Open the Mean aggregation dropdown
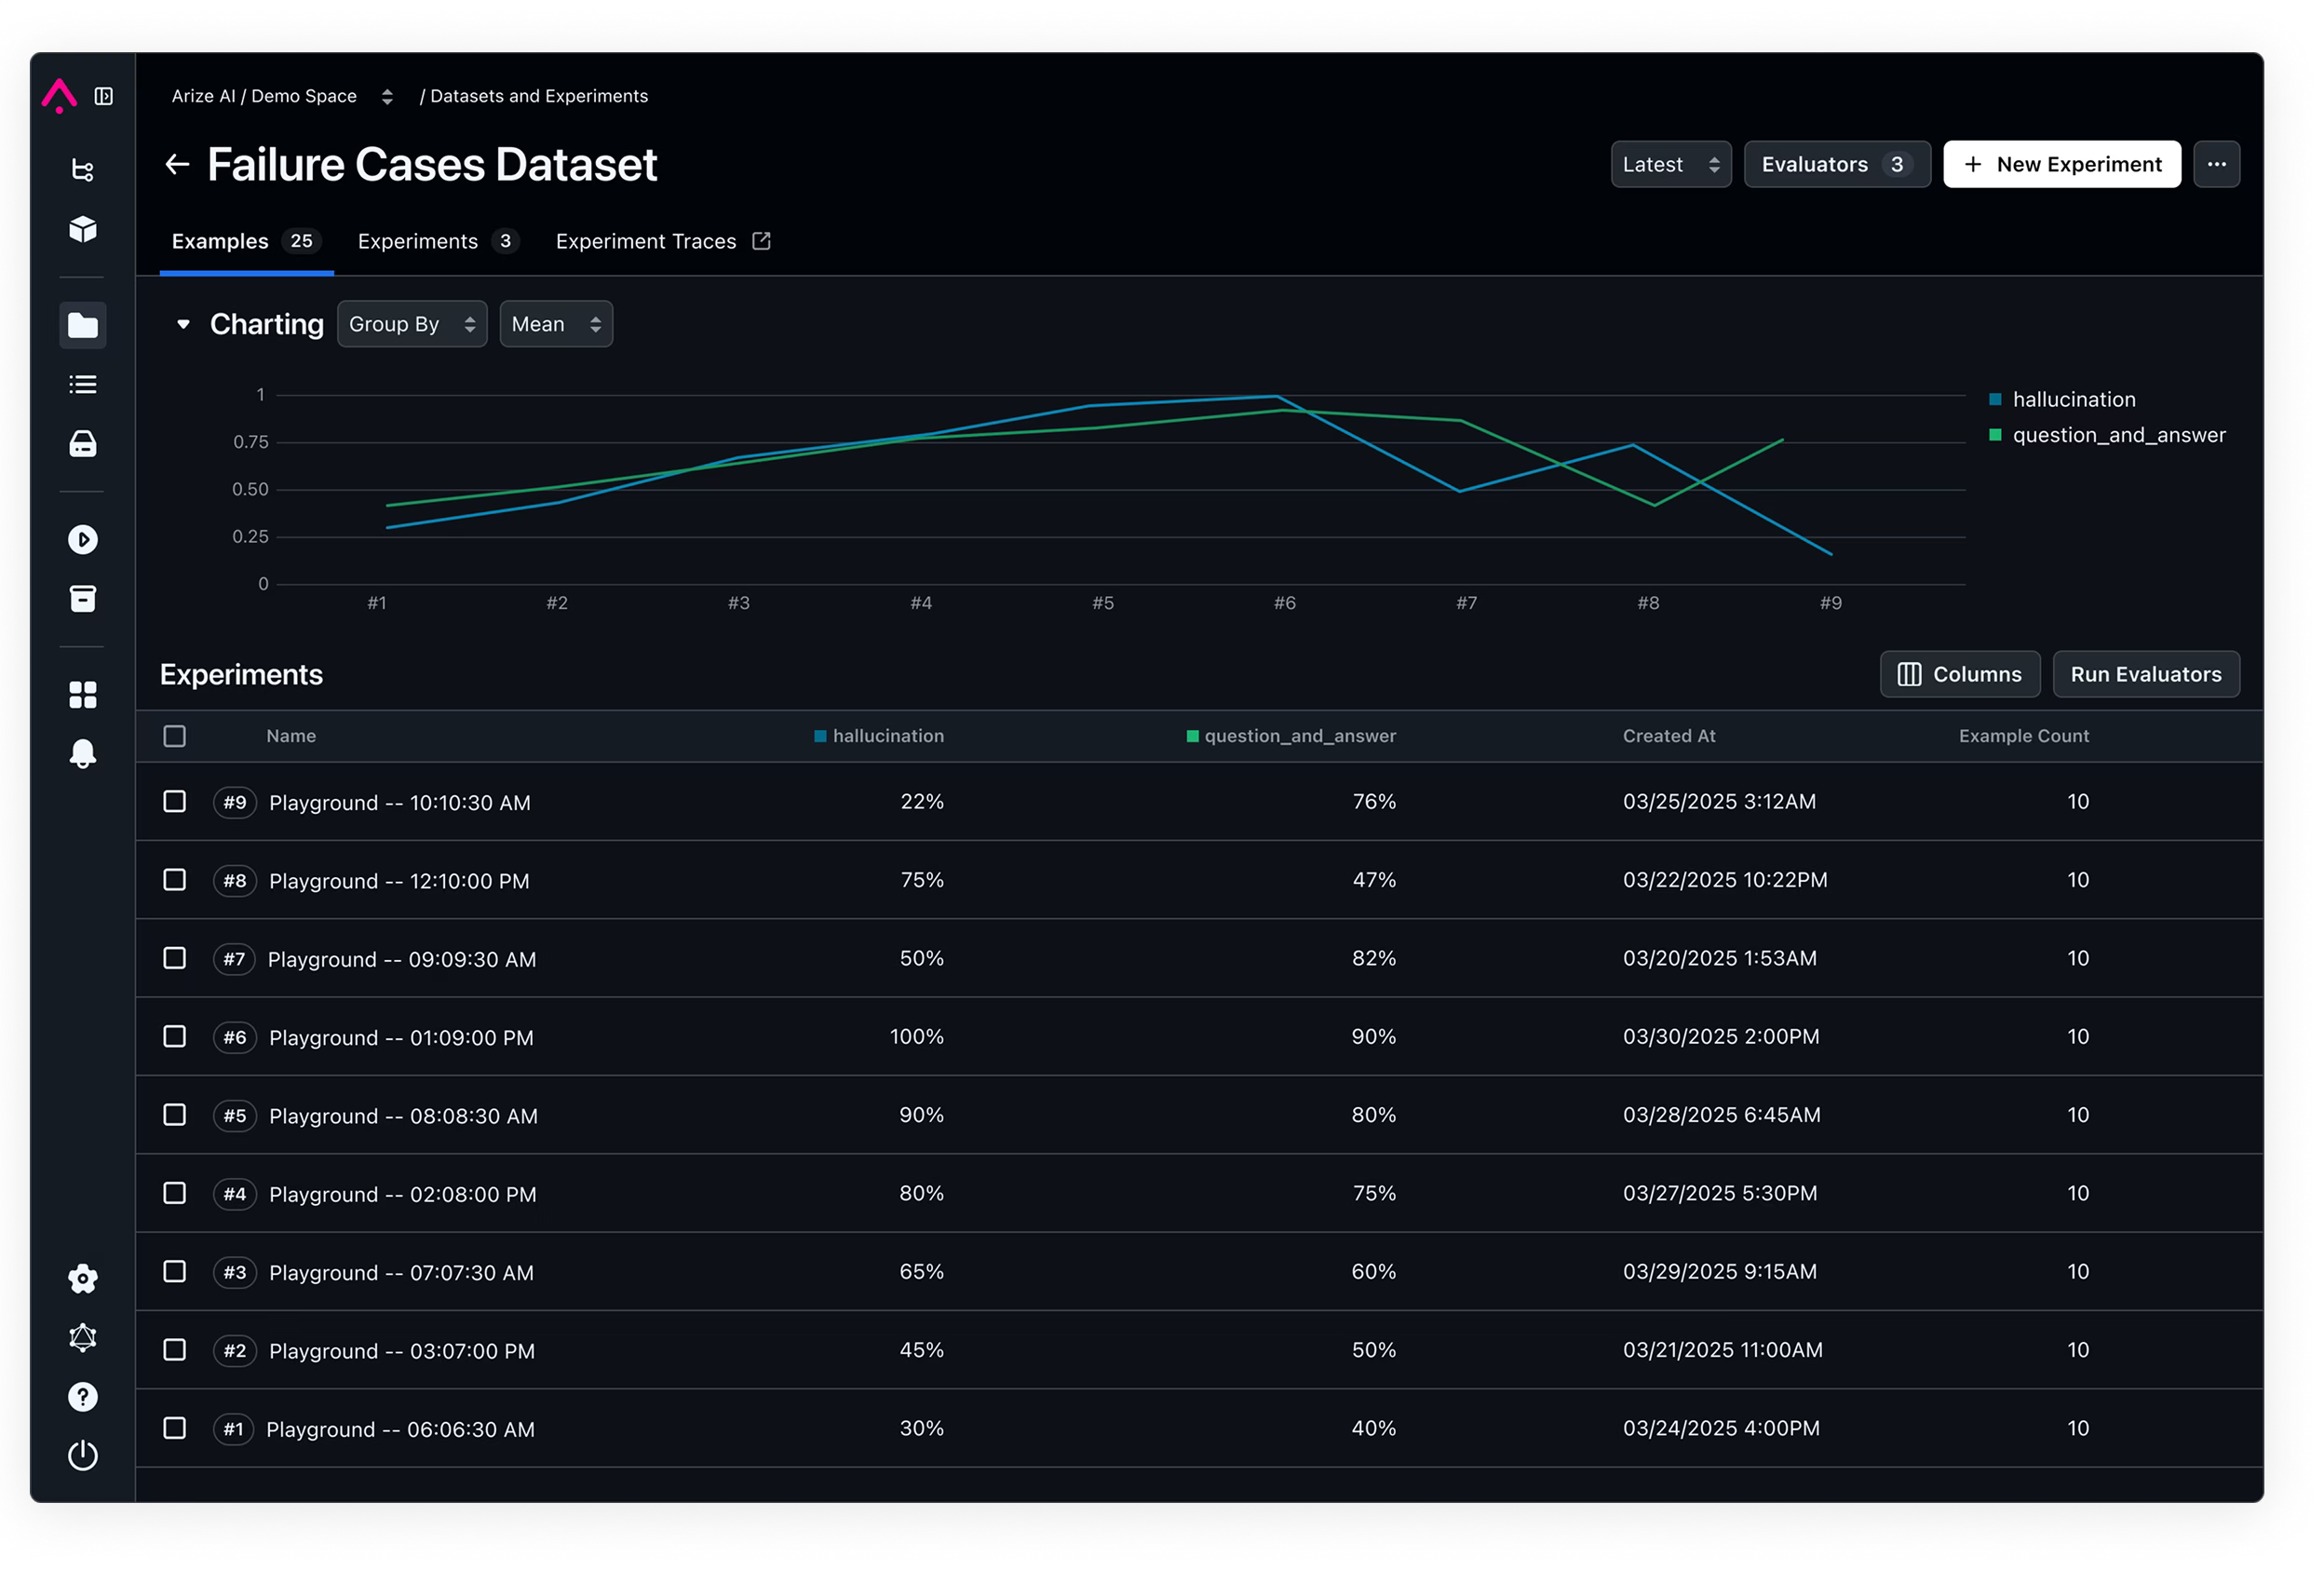 pyautogui.click(x=555, y=324)
